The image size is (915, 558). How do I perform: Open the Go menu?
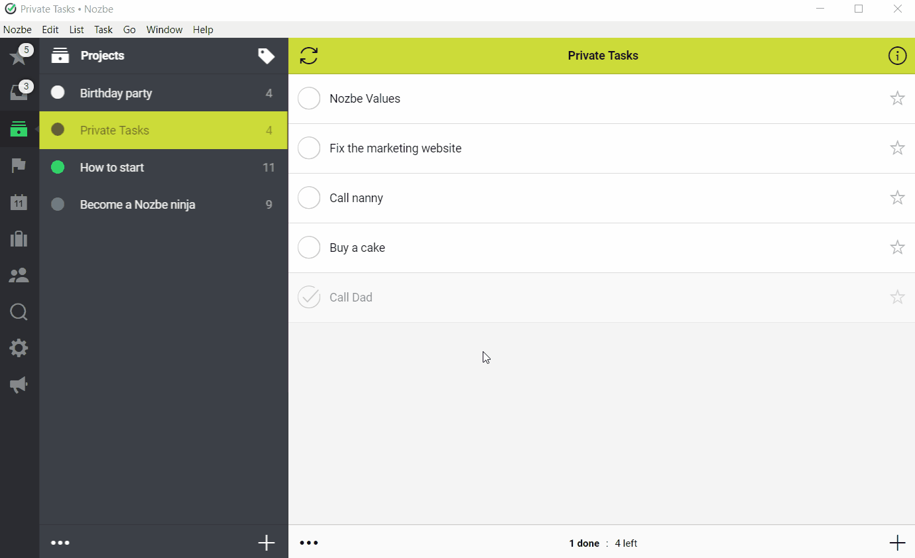(x=129, y=30)
